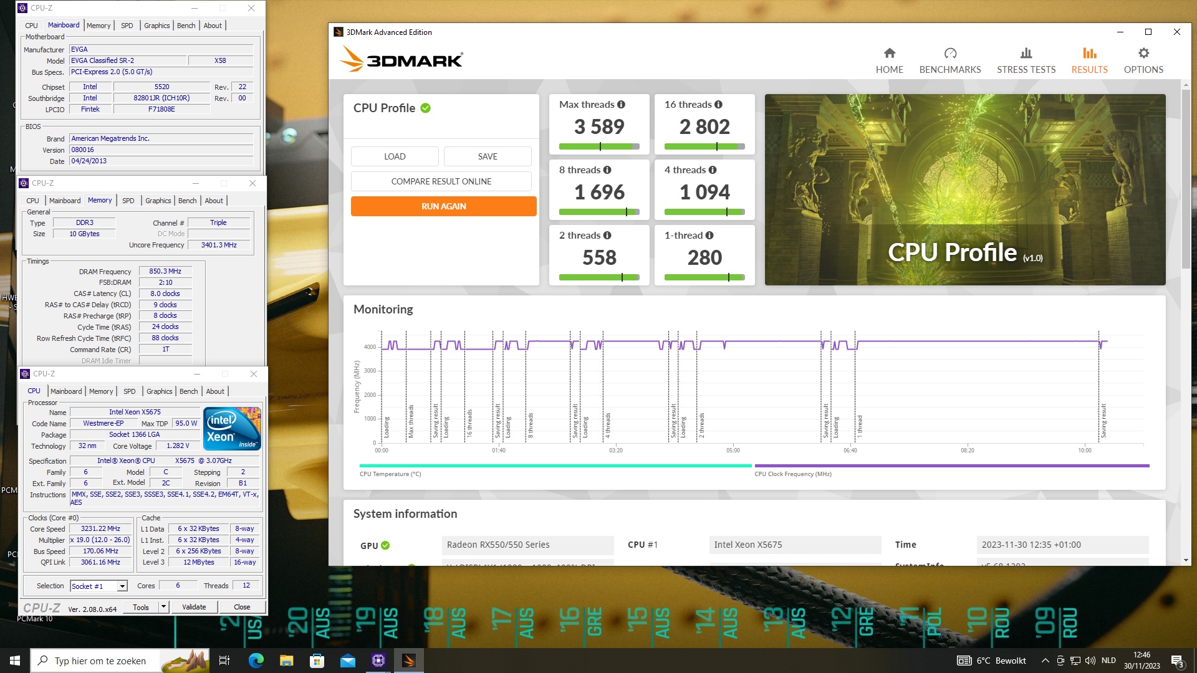Click the NLD language indicator
1197x673 pixels.
click(x=1108, y=661)
